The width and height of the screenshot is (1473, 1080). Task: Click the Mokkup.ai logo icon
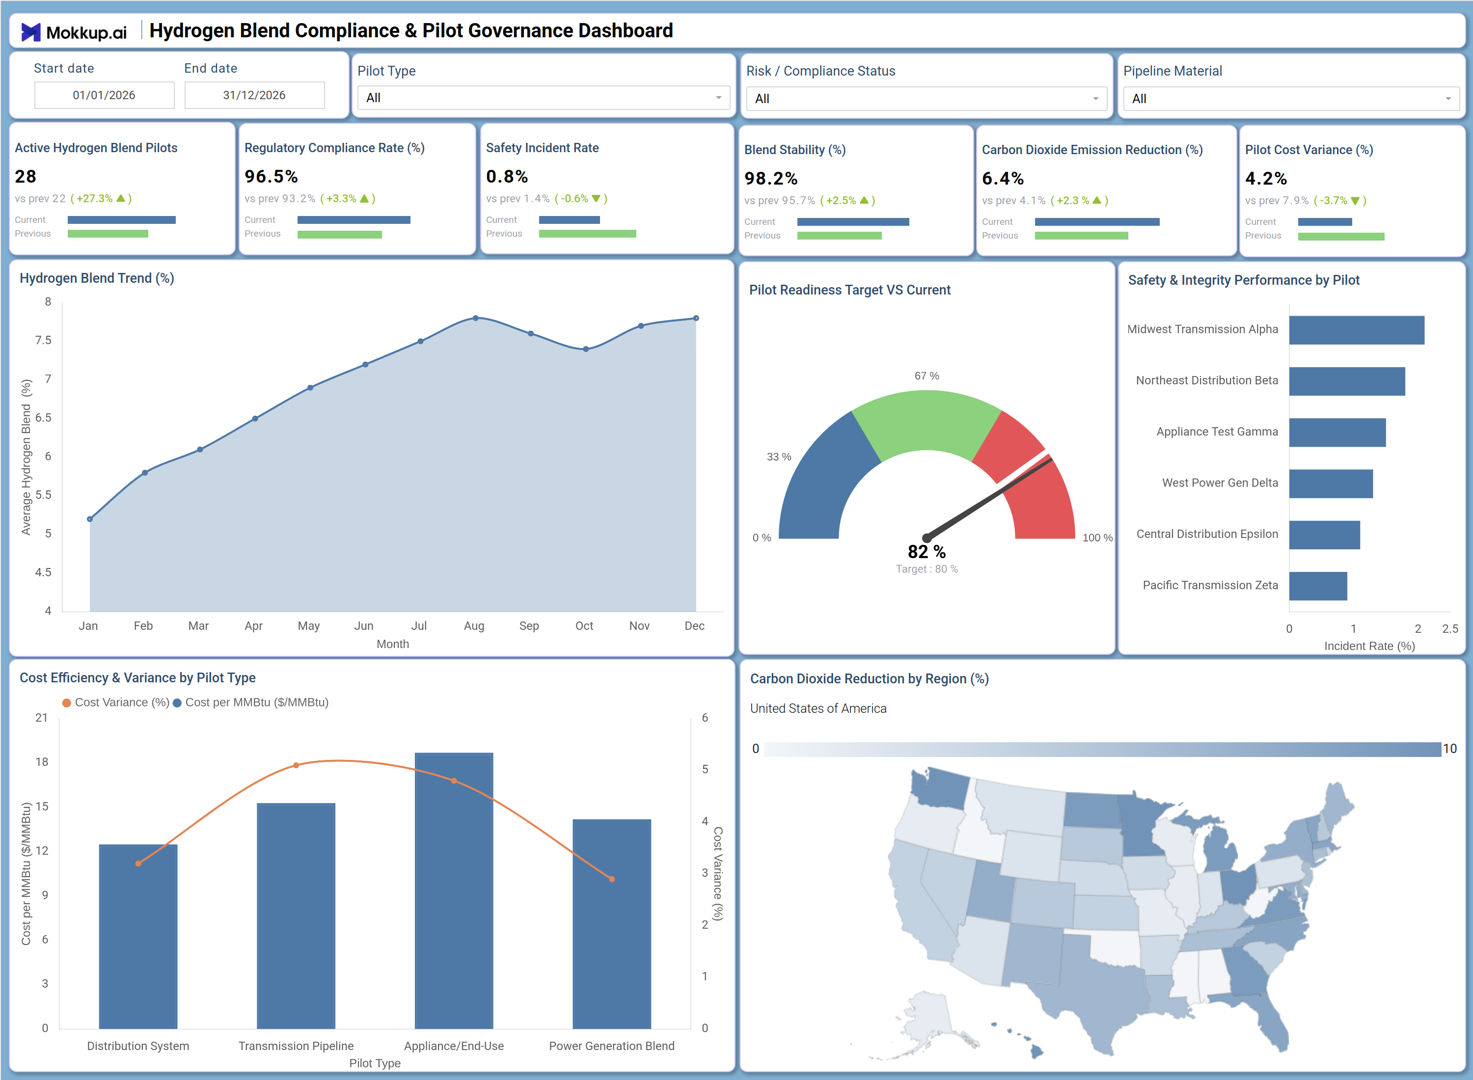click(31, 32)
